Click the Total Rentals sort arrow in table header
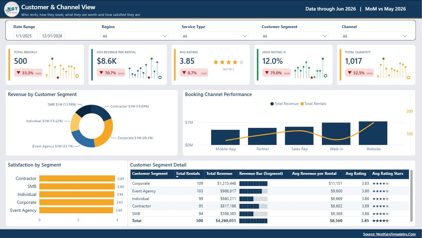The width and height of the screenshot is (422, 238). (177, 177)
